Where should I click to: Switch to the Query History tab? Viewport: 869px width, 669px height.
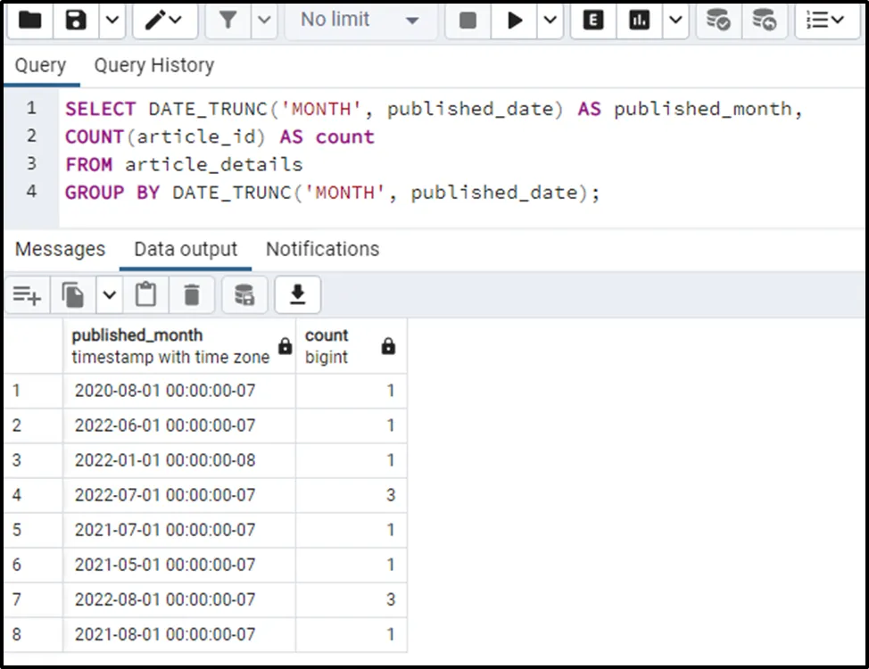coord(153,65)
